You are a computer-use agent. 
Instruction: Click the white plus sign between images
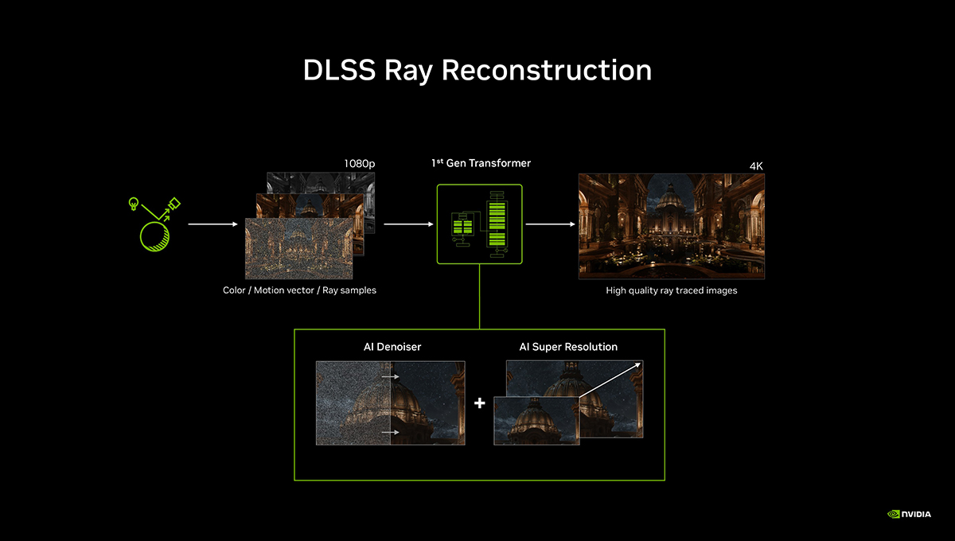coord(479,403)
